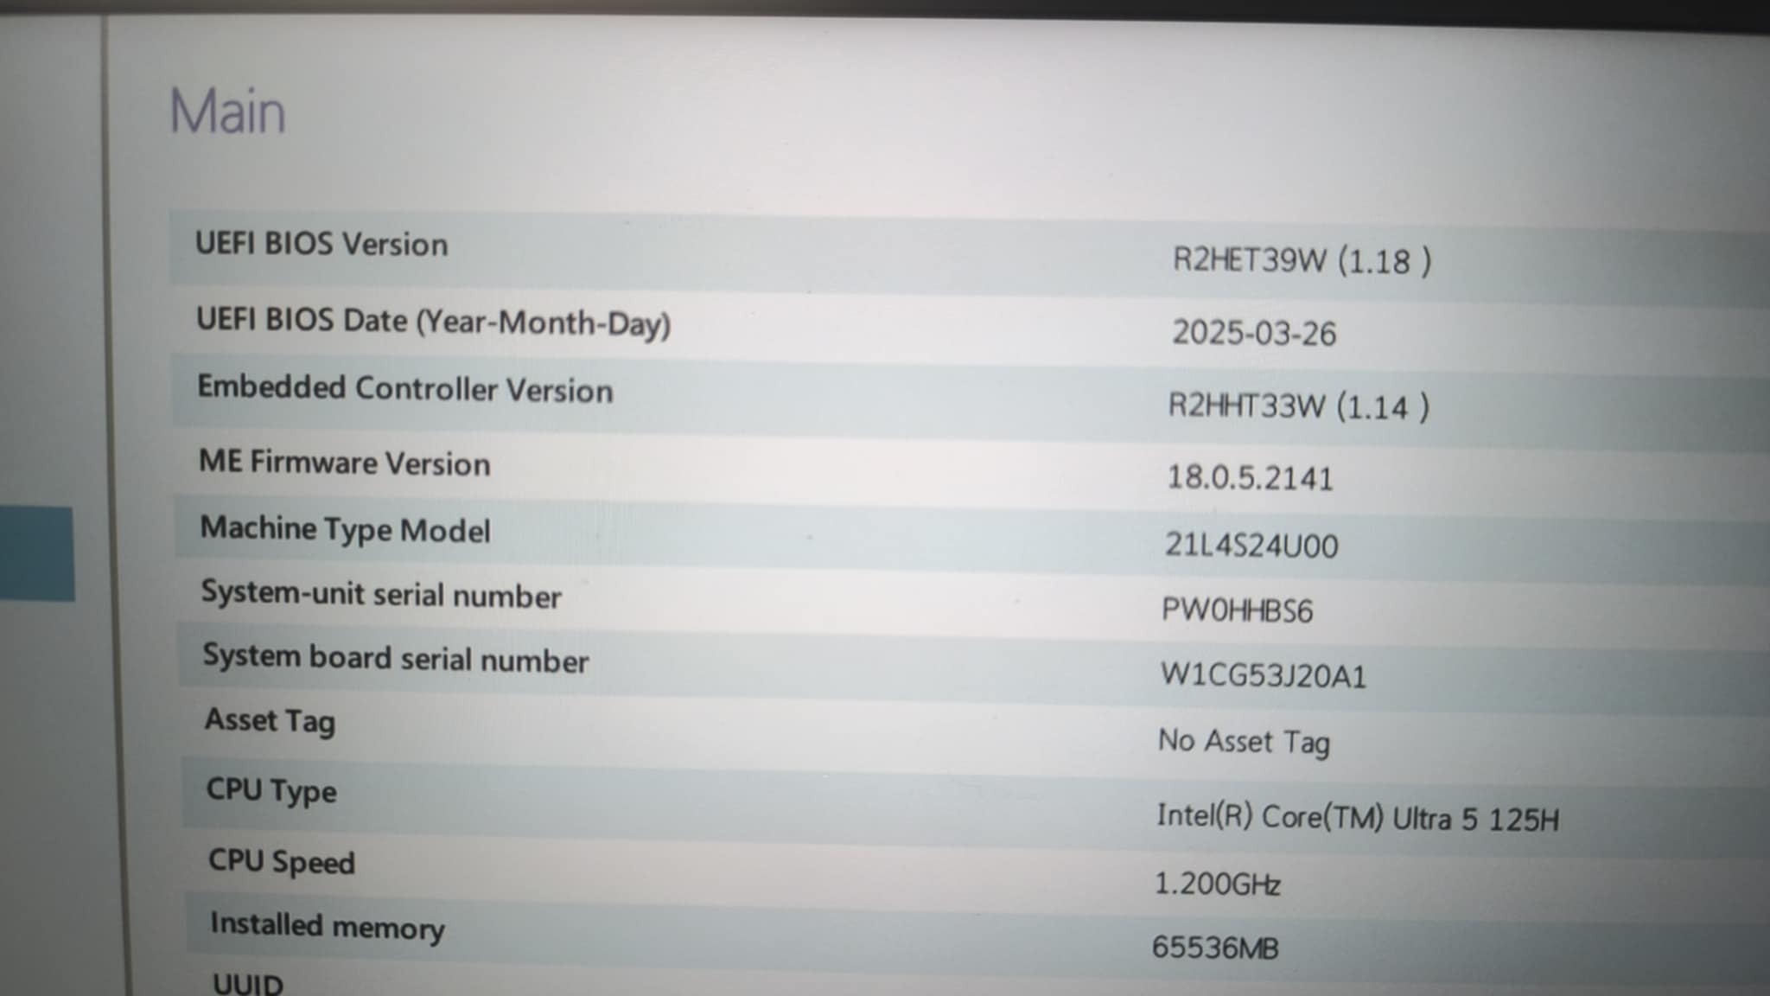Click the Main page heading
Screen dimensions: 1770x996
coord(227,112)
